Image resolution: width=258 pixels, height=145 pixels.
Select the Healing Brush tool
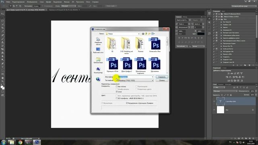[x=2, y=35]
